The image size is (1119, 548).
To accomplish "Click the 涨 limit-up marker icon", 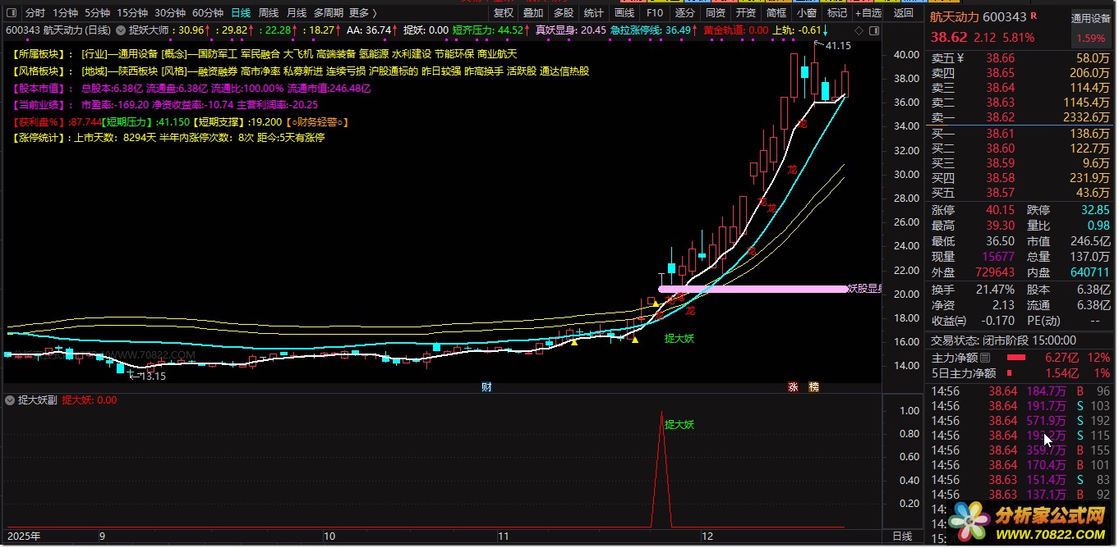I will (x=793, y=386).
